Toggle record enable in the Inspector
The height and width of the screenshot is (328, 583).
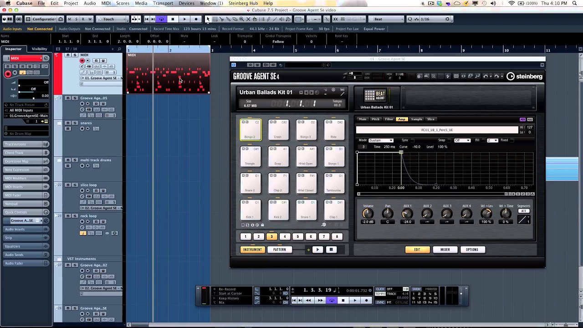click(x=8, y=74)
